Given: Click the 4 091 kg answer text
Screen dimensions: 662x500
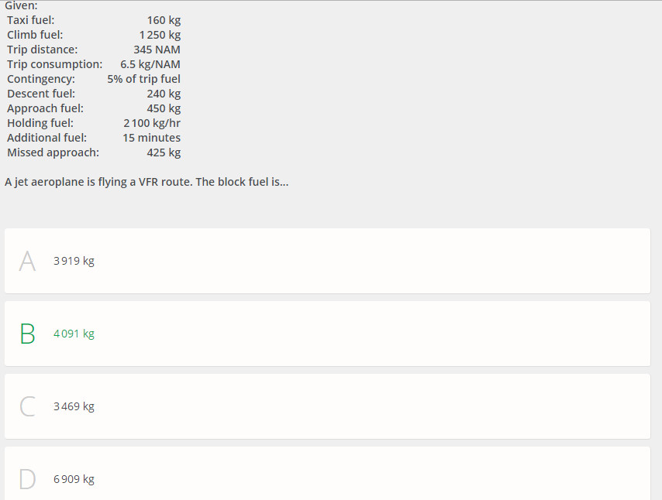Looking at the screenshot, I should (x=74, y=334).
